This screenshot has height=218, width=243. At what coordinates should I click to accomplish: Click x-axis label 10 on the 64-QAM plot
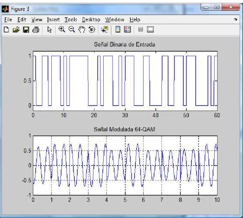point(217,200)
